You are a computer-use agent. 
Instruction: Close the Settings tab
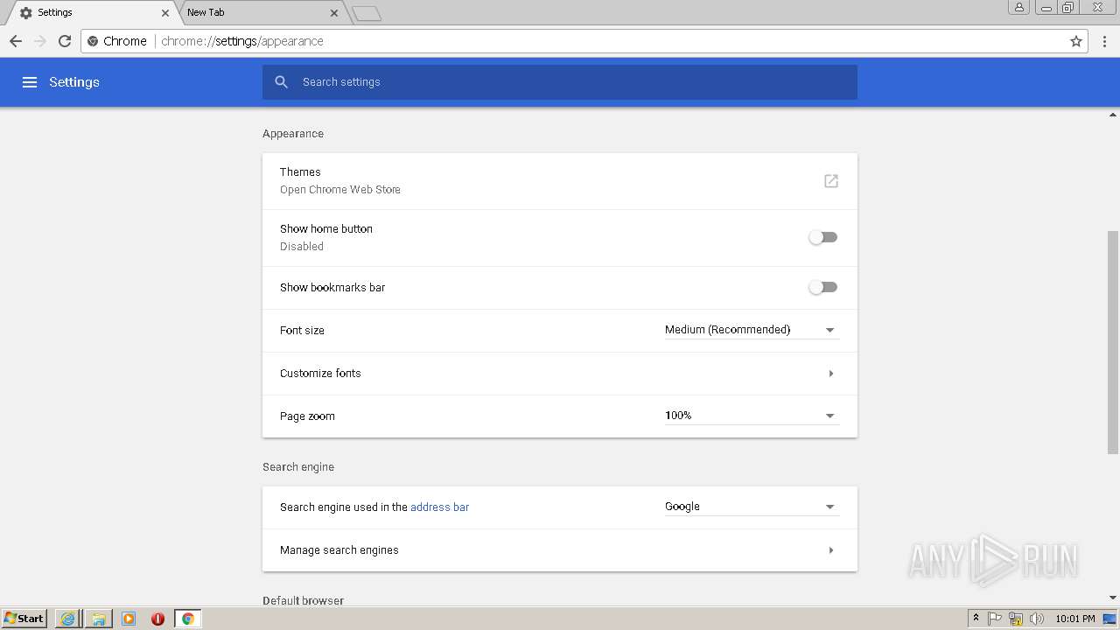[165, 13]
